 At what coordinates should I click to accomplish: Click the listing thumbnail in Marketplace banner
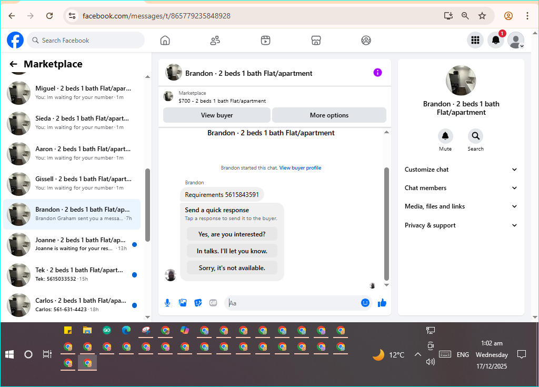[168, 97]
